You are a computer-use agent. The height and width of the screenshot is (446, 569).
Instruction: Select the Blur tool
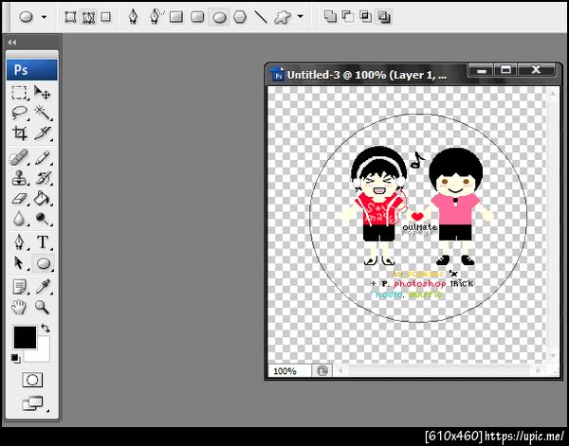click(x=19, y=219)
